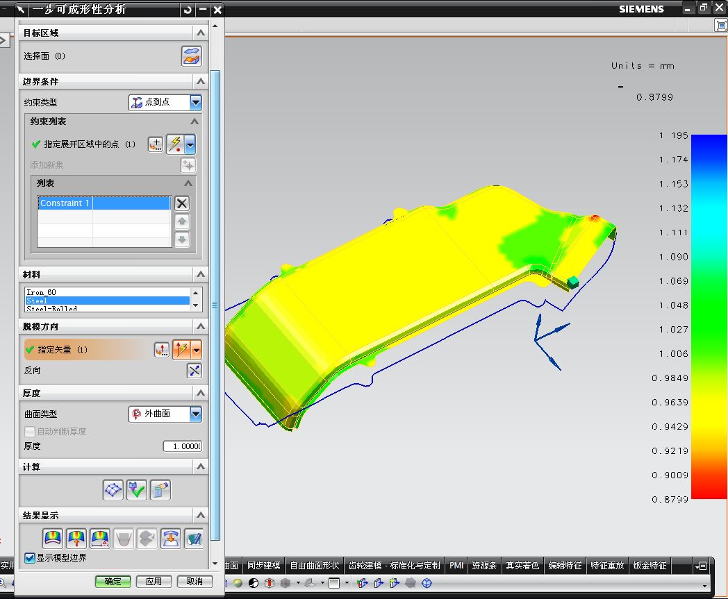This screenshot has height=599, width=728.
Task: Move constraint up in the list
Action: [182, 221]
